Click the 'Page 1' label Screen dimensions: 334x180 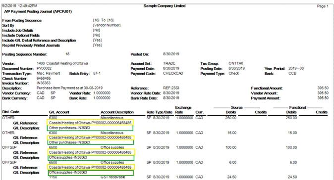[x=323, y=6]
